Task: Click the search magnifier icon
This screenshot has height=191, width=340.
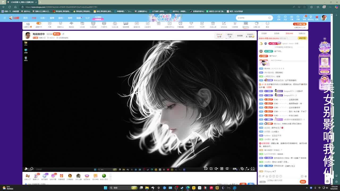Action: [x=269, y=18]
